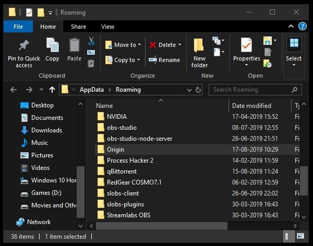This screenshot has height=246, width=313.
Task: Open the File menu tab
Action: pyautogui.click(x=18, y=27)
